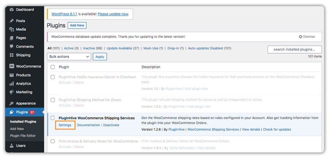Click the Comments speech bubble icon

(12, 46)
